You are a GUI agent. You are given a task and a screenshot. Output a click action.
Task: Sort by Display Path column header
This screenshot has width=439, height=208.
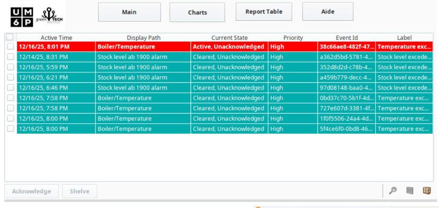[144, 38]
